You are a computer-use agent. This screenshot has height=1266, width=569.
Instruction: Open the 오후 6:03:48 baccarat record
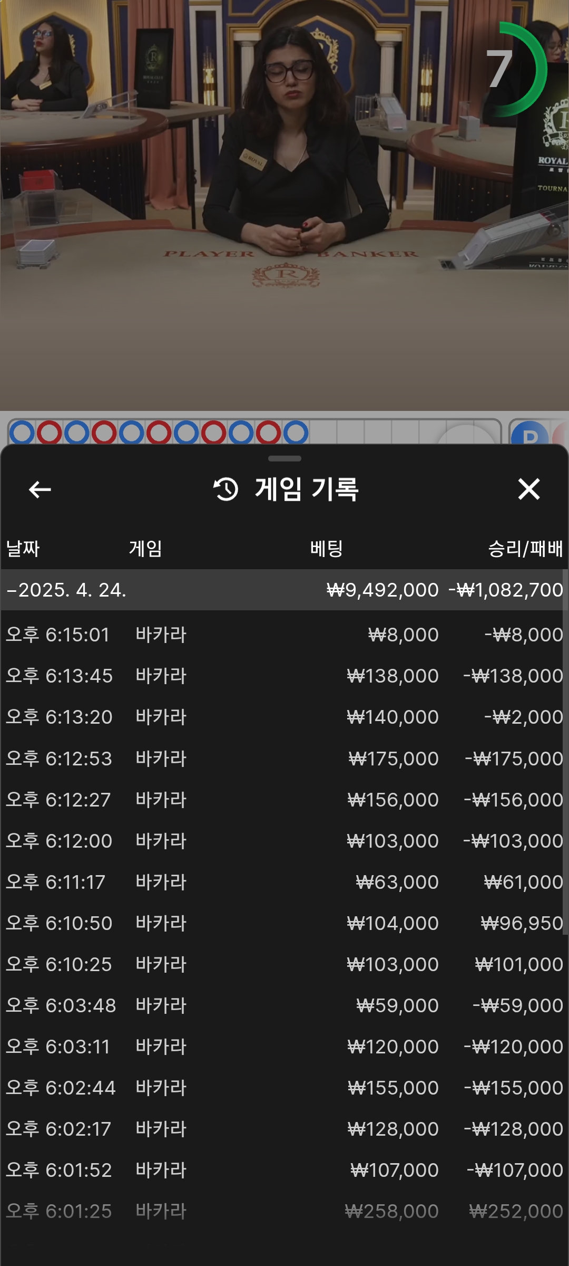[284, 1005]
